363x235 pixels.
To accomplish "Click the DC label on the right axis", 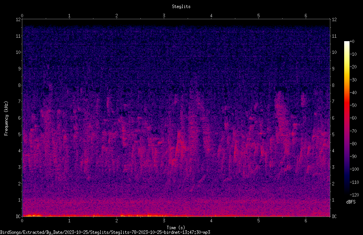I will coord(334,217).
